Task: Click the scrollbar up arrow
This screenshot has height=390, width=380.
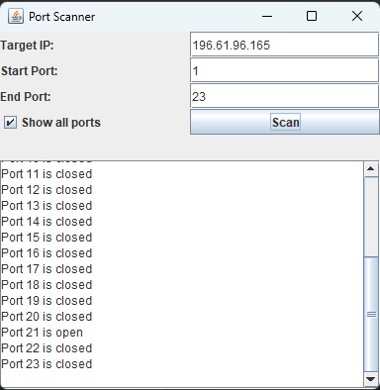Action: coord(371,169)
